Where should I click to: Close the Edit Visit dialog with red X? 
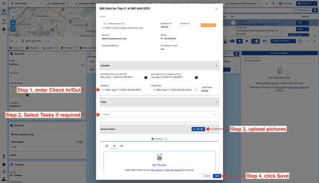click(x=216, y=9)
